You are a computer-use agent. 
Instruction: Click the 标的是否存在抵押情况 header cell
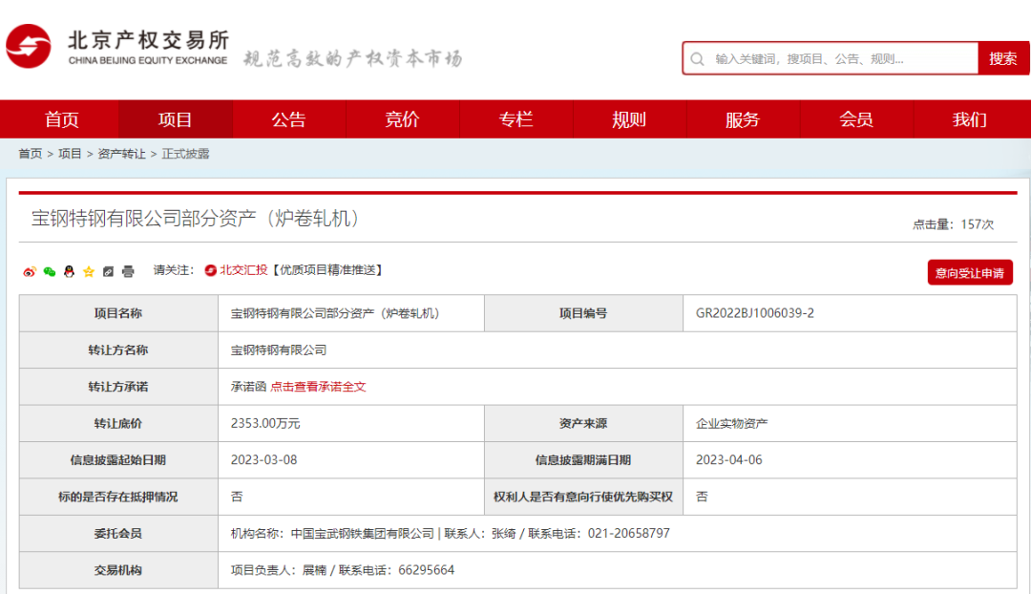tap(118, 497)
